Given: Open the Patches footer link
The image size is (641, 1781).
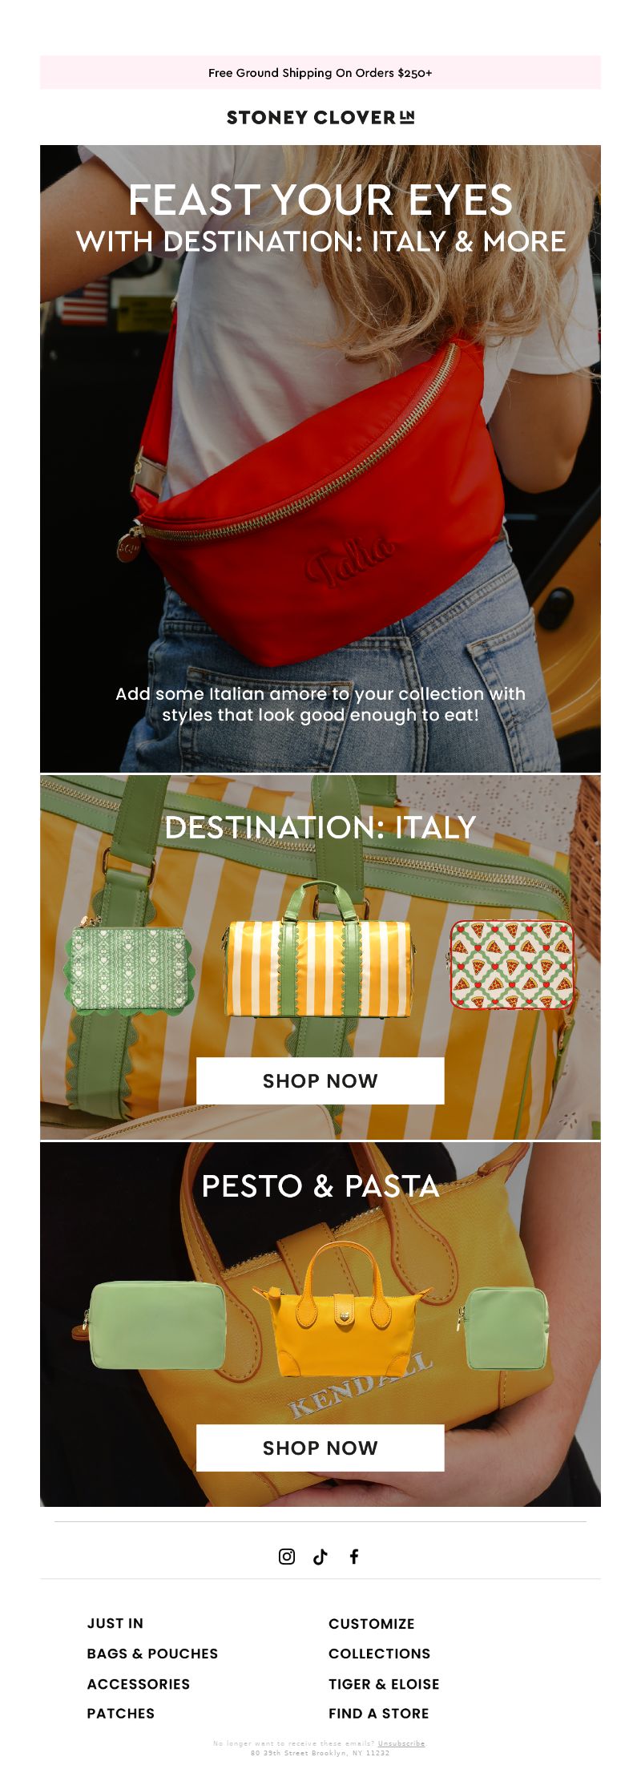Looking at the screenshot, I should (x=121, y=1713).
